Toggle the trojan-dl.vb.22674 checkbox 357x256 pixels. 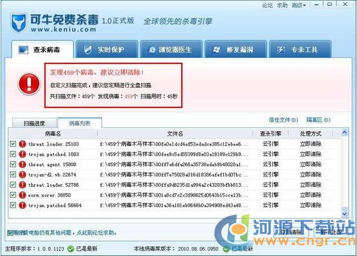[13, 175]
